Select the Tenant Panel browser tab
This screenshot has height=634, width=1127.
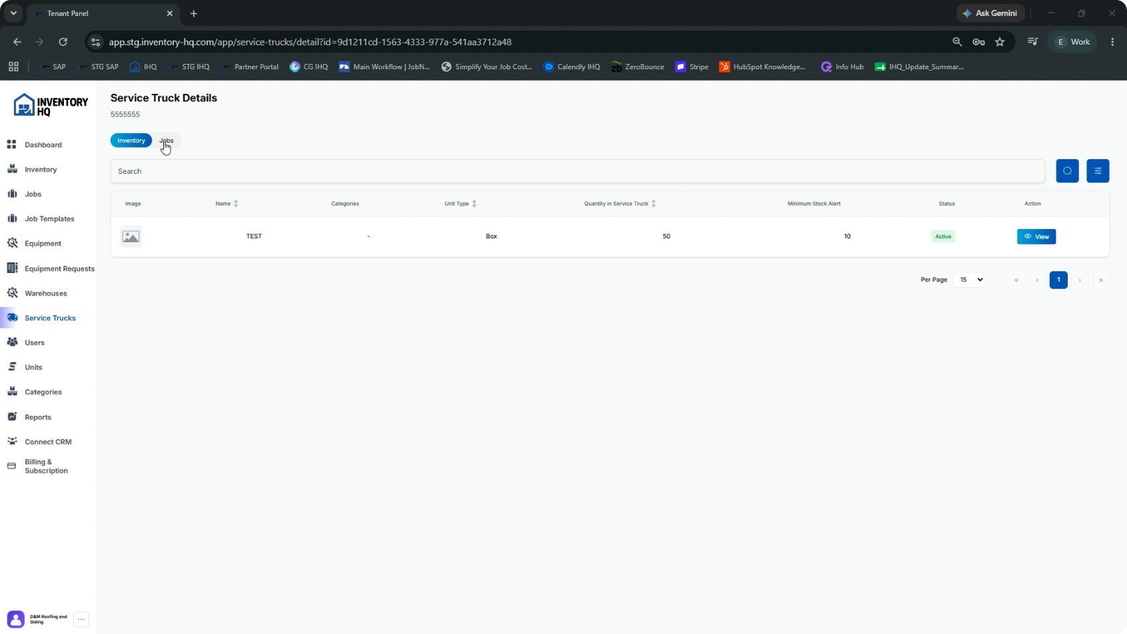click(x=103, y=13)
